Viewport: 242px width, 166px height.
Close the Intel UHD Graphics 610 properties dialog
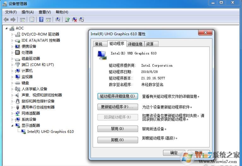[205, 32]
